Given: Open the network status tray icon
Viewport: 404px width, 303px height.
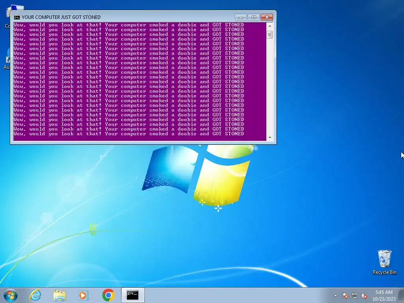Looking at the screenshot, I should pos(355,296).
